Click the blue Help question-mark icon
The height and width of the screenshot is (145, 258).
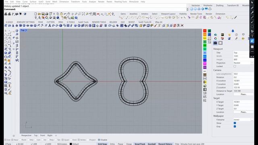pyautogui.click(x=76, y=18)
